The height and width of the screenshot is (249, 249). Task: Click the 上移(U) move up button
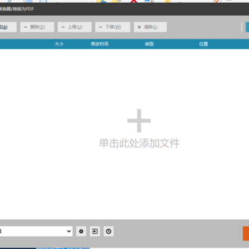pyautogui.click(x=75, y=27)
